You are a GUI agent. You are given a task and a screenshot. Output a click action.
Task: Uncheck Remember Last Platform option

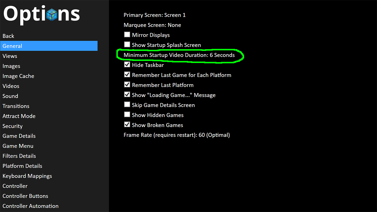pos(127,85)
